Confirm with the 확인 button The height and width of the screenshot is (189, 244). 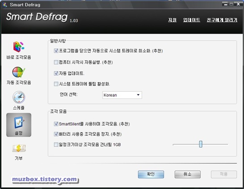click(151, 174)
